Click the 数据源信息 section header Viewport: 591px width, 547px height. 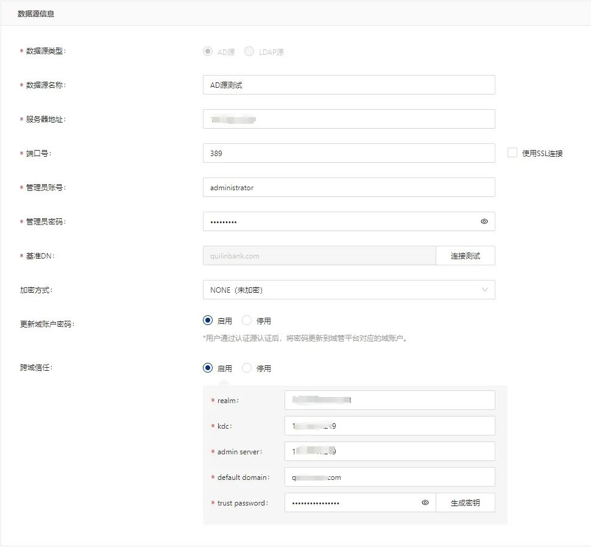pyautogui.click(x=36, y=14)
